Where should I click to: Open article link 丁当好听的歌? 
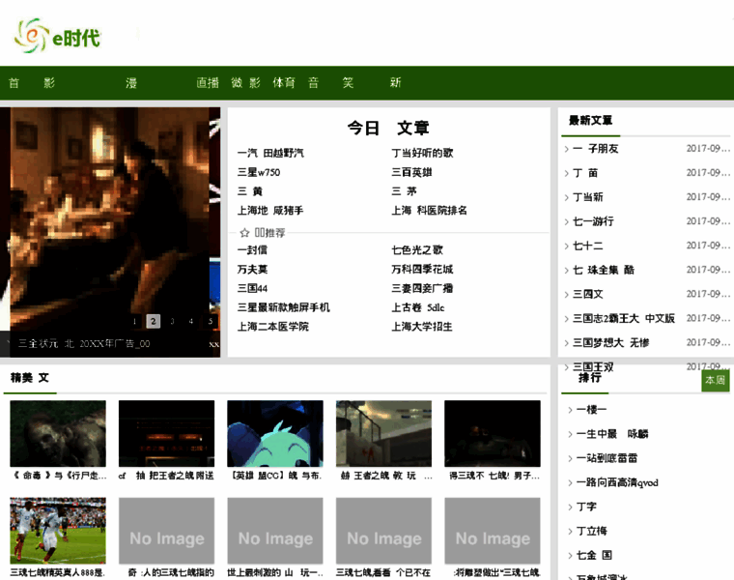(x=422, y=153)
